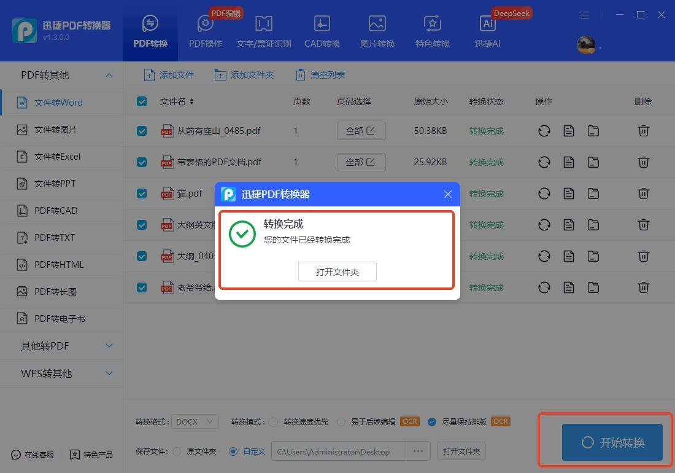This screenshot has height=473, width=675.
Task: Select the 原文件夹 radio button
Action: tap(177, 451)
